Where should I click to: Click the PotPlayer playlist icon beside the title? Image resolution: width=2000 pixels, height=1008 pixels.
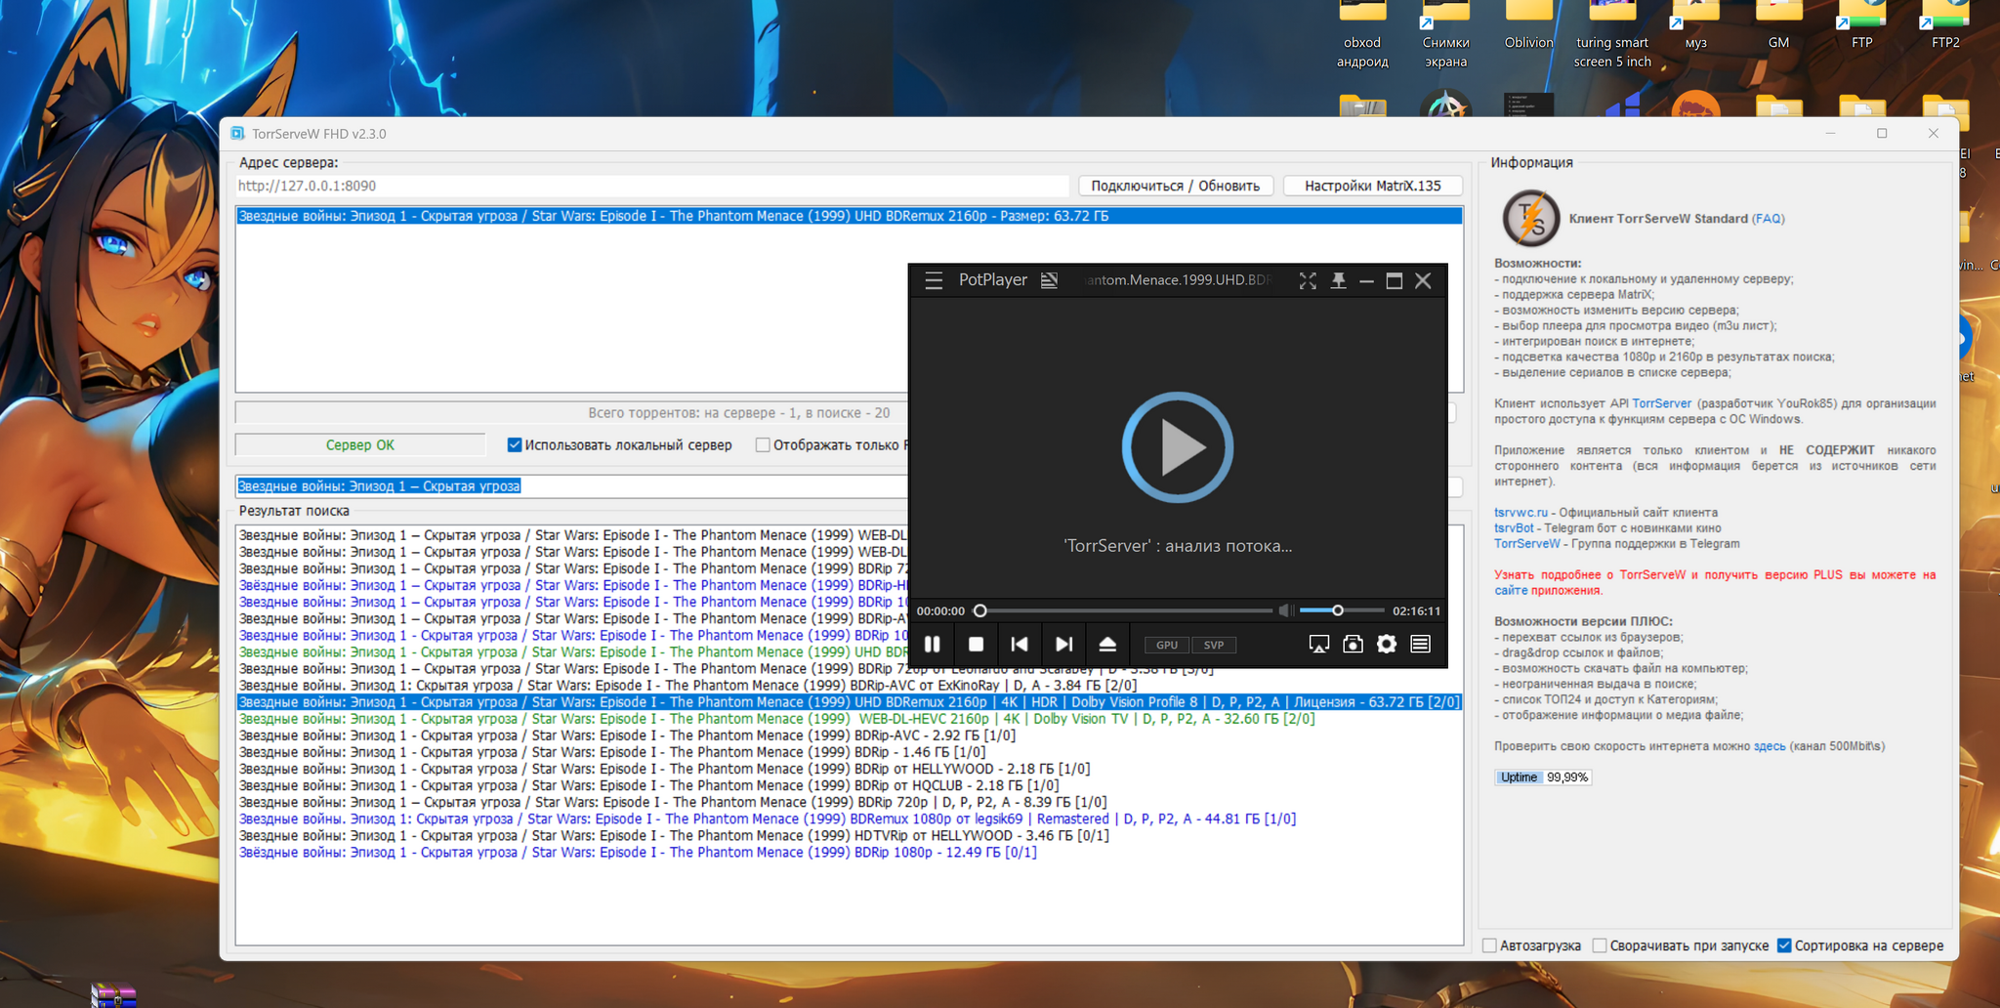click(1049, 280)
